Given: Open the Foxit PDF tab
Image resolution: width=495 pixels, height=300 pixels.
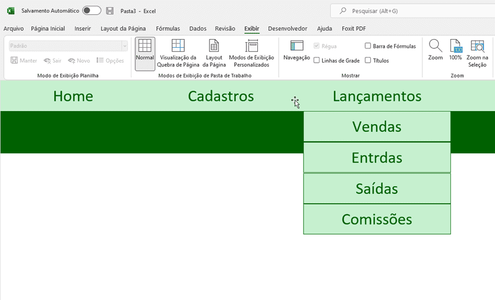Looking at the screenshot, I should click(354, 29).
